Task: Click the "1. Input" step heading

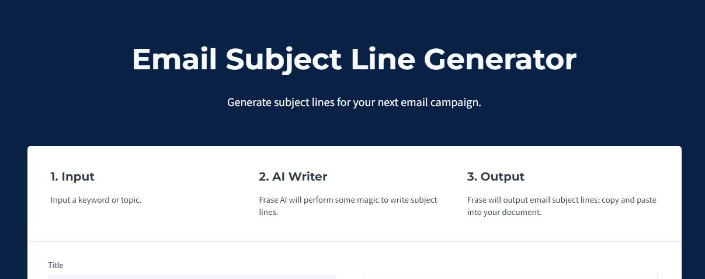Action: pyautogui.click(x=72, y=176)
